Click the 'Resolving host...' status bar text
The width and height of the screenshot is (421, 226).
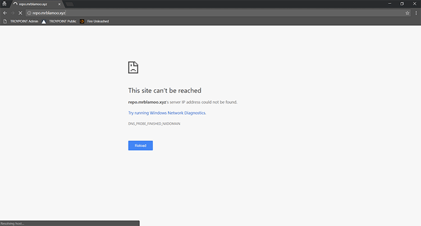(x=12, y=224)
